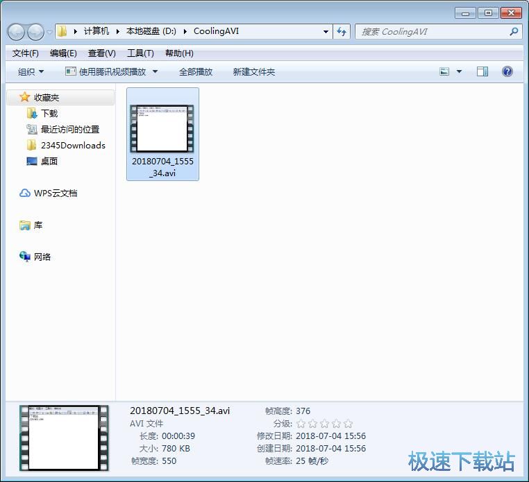Expand the arrow after 计算机 in path

118,32
